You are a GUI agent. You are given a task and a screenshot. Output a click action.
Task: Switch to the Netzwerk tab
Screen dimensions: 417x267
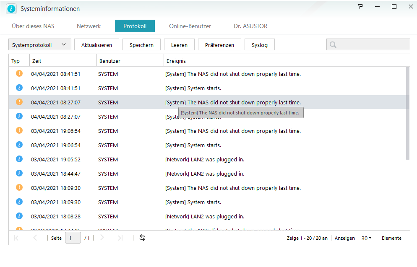(x=89, y=26)
